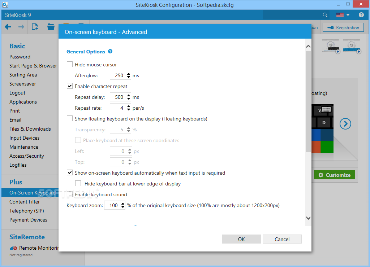This screenshot has height=267, width=370.
Task: Disable Enable character repeat checkbox
Action: (70, 86)
